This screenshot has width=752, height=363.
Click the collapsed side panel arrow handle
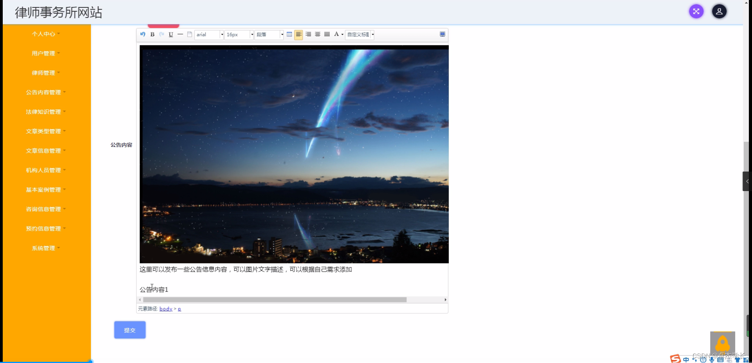[747, 181]
